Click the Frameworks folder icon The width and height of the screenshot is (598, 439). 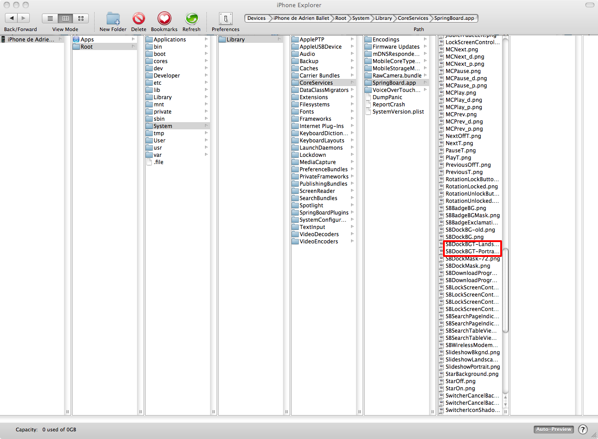tap(295, 119)
